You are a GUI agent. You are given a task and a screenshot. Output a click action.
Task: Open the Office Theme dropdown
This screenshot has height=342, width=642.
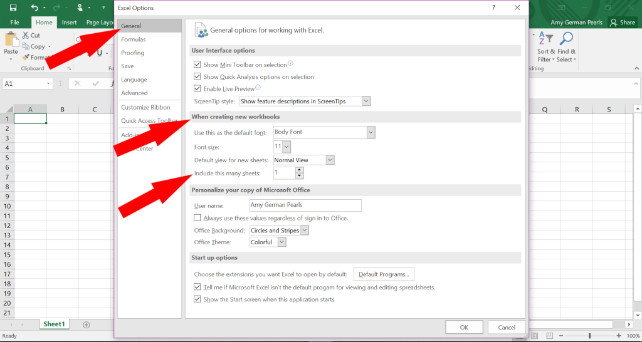[x=282, y=242]
